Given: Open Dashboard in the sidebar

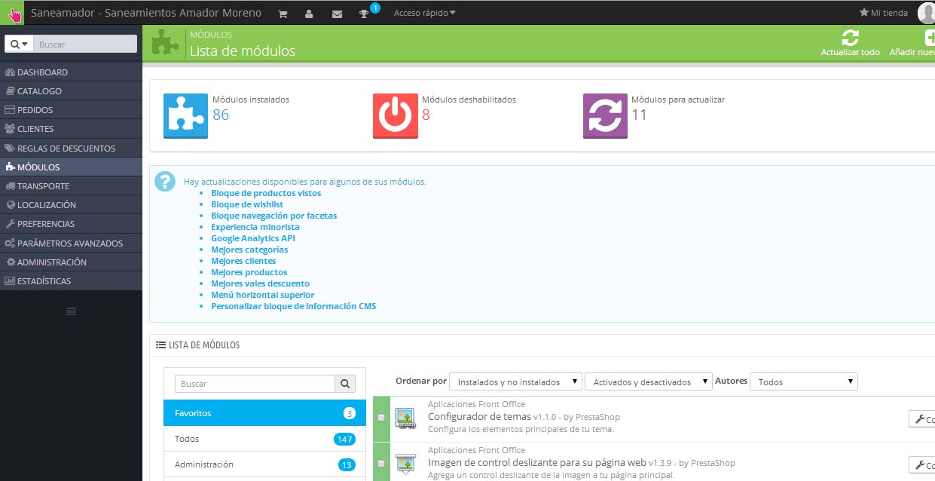Looking at the screenshot, I should point(71,72).
